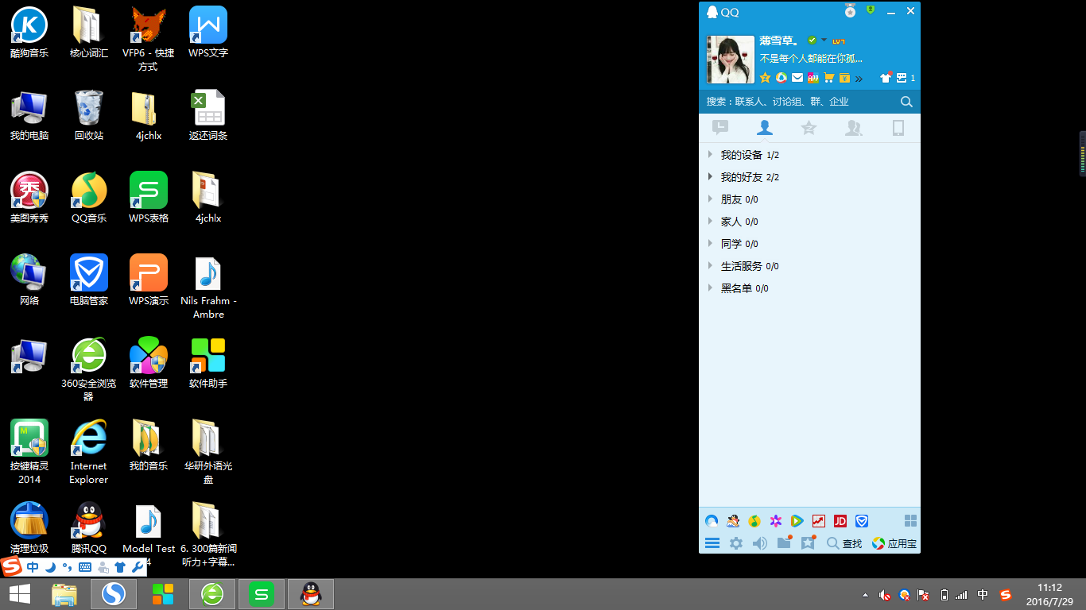The image size is (1086, 610).
Task: Open the message box icon in QQ
Action: 902,78
